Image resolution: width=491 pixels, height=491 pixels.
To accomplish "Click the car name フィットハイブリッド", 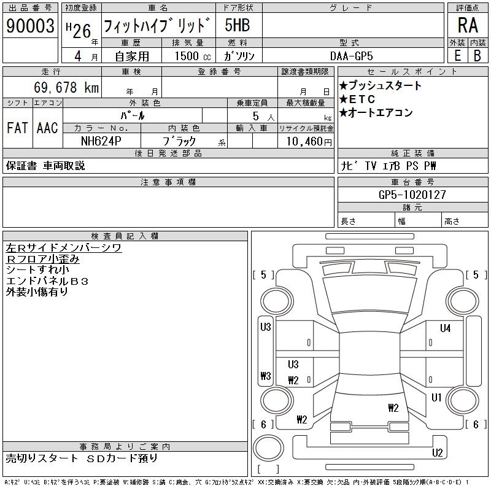I will tap(157, 25).
